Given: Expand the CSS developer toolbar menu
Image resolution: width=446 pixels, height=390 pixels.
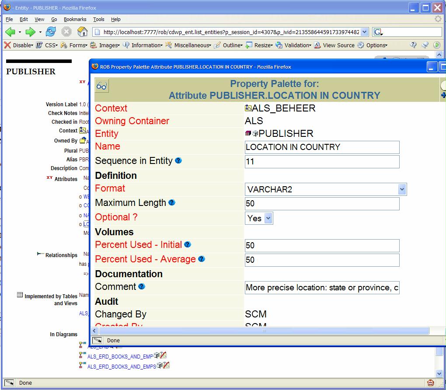Looking at the screenshot, I should click(x=47, y=45).
